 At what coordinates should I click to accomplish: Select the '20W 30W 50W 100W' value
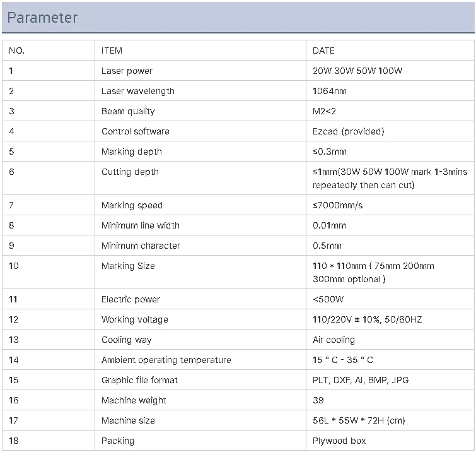tap(357, 71)
